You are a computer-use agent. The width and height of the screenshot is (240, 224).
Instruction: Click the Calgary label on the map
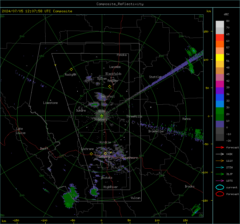pyautogui.click(x=104, y=157)
